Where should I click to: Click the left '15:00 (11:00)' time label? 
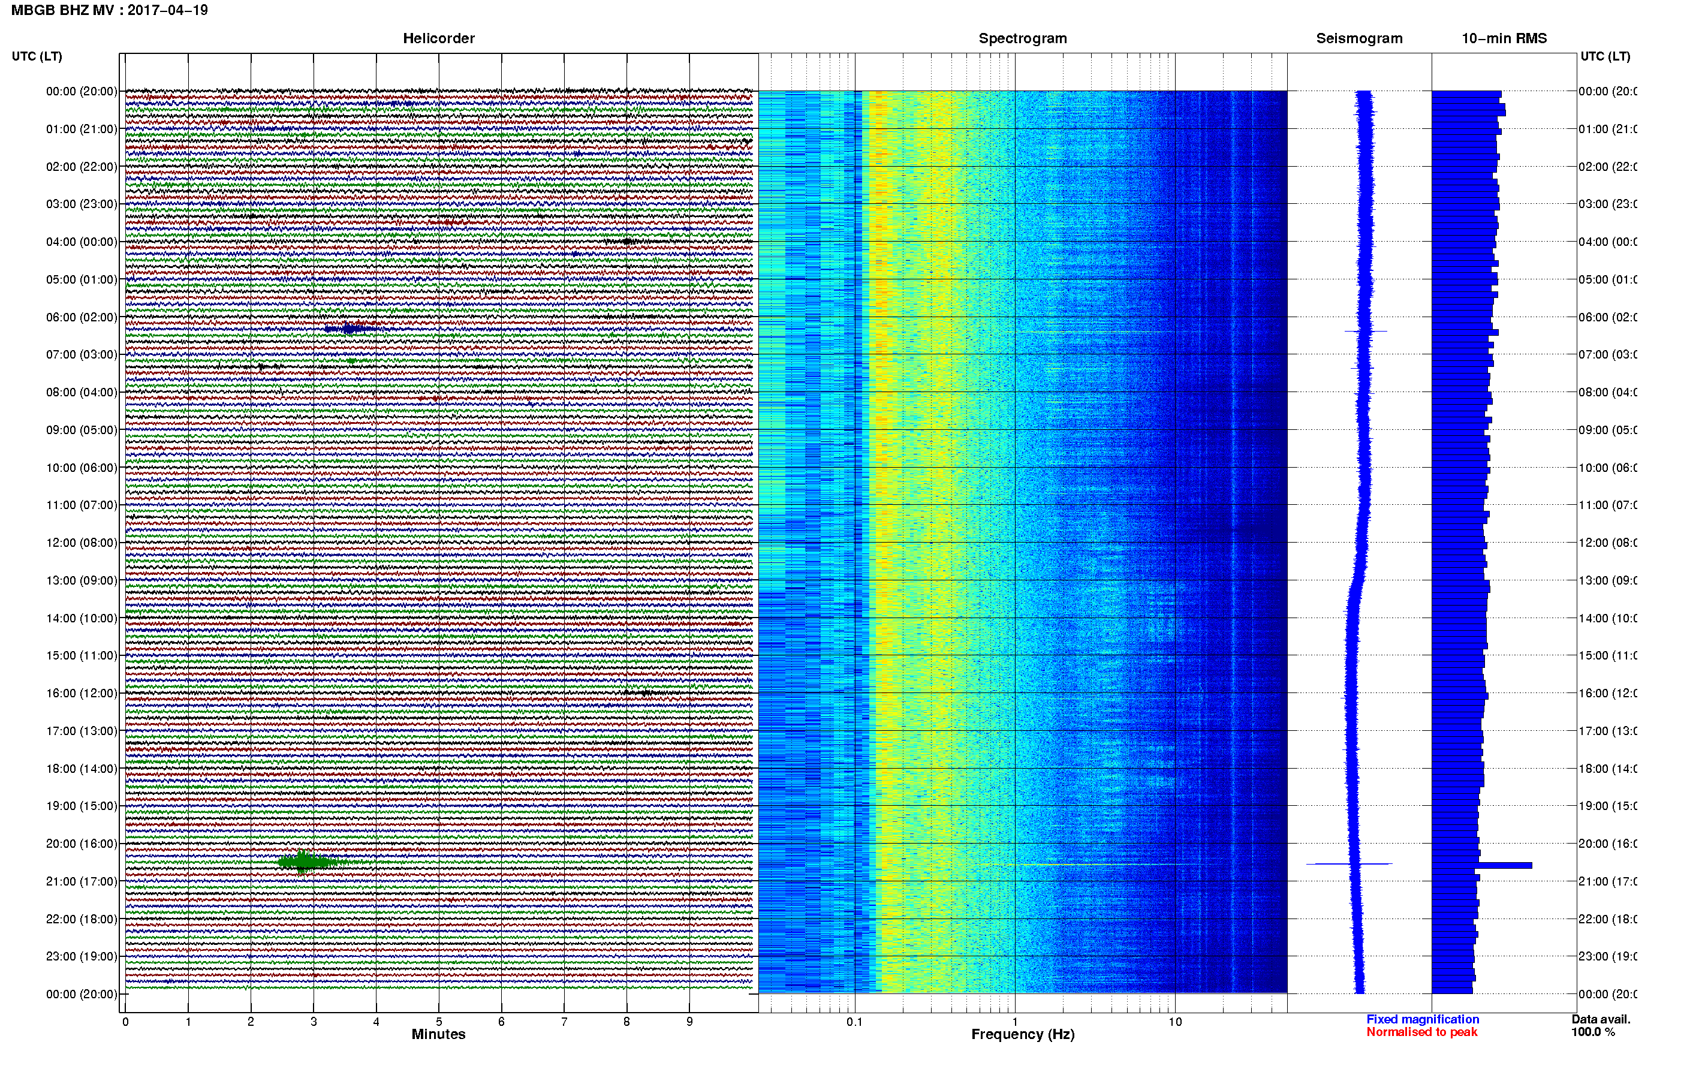coord(82,655)
